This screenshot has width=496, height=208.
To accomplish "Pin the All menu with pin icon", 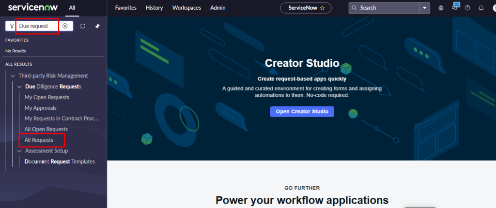I will pos(97,26).
